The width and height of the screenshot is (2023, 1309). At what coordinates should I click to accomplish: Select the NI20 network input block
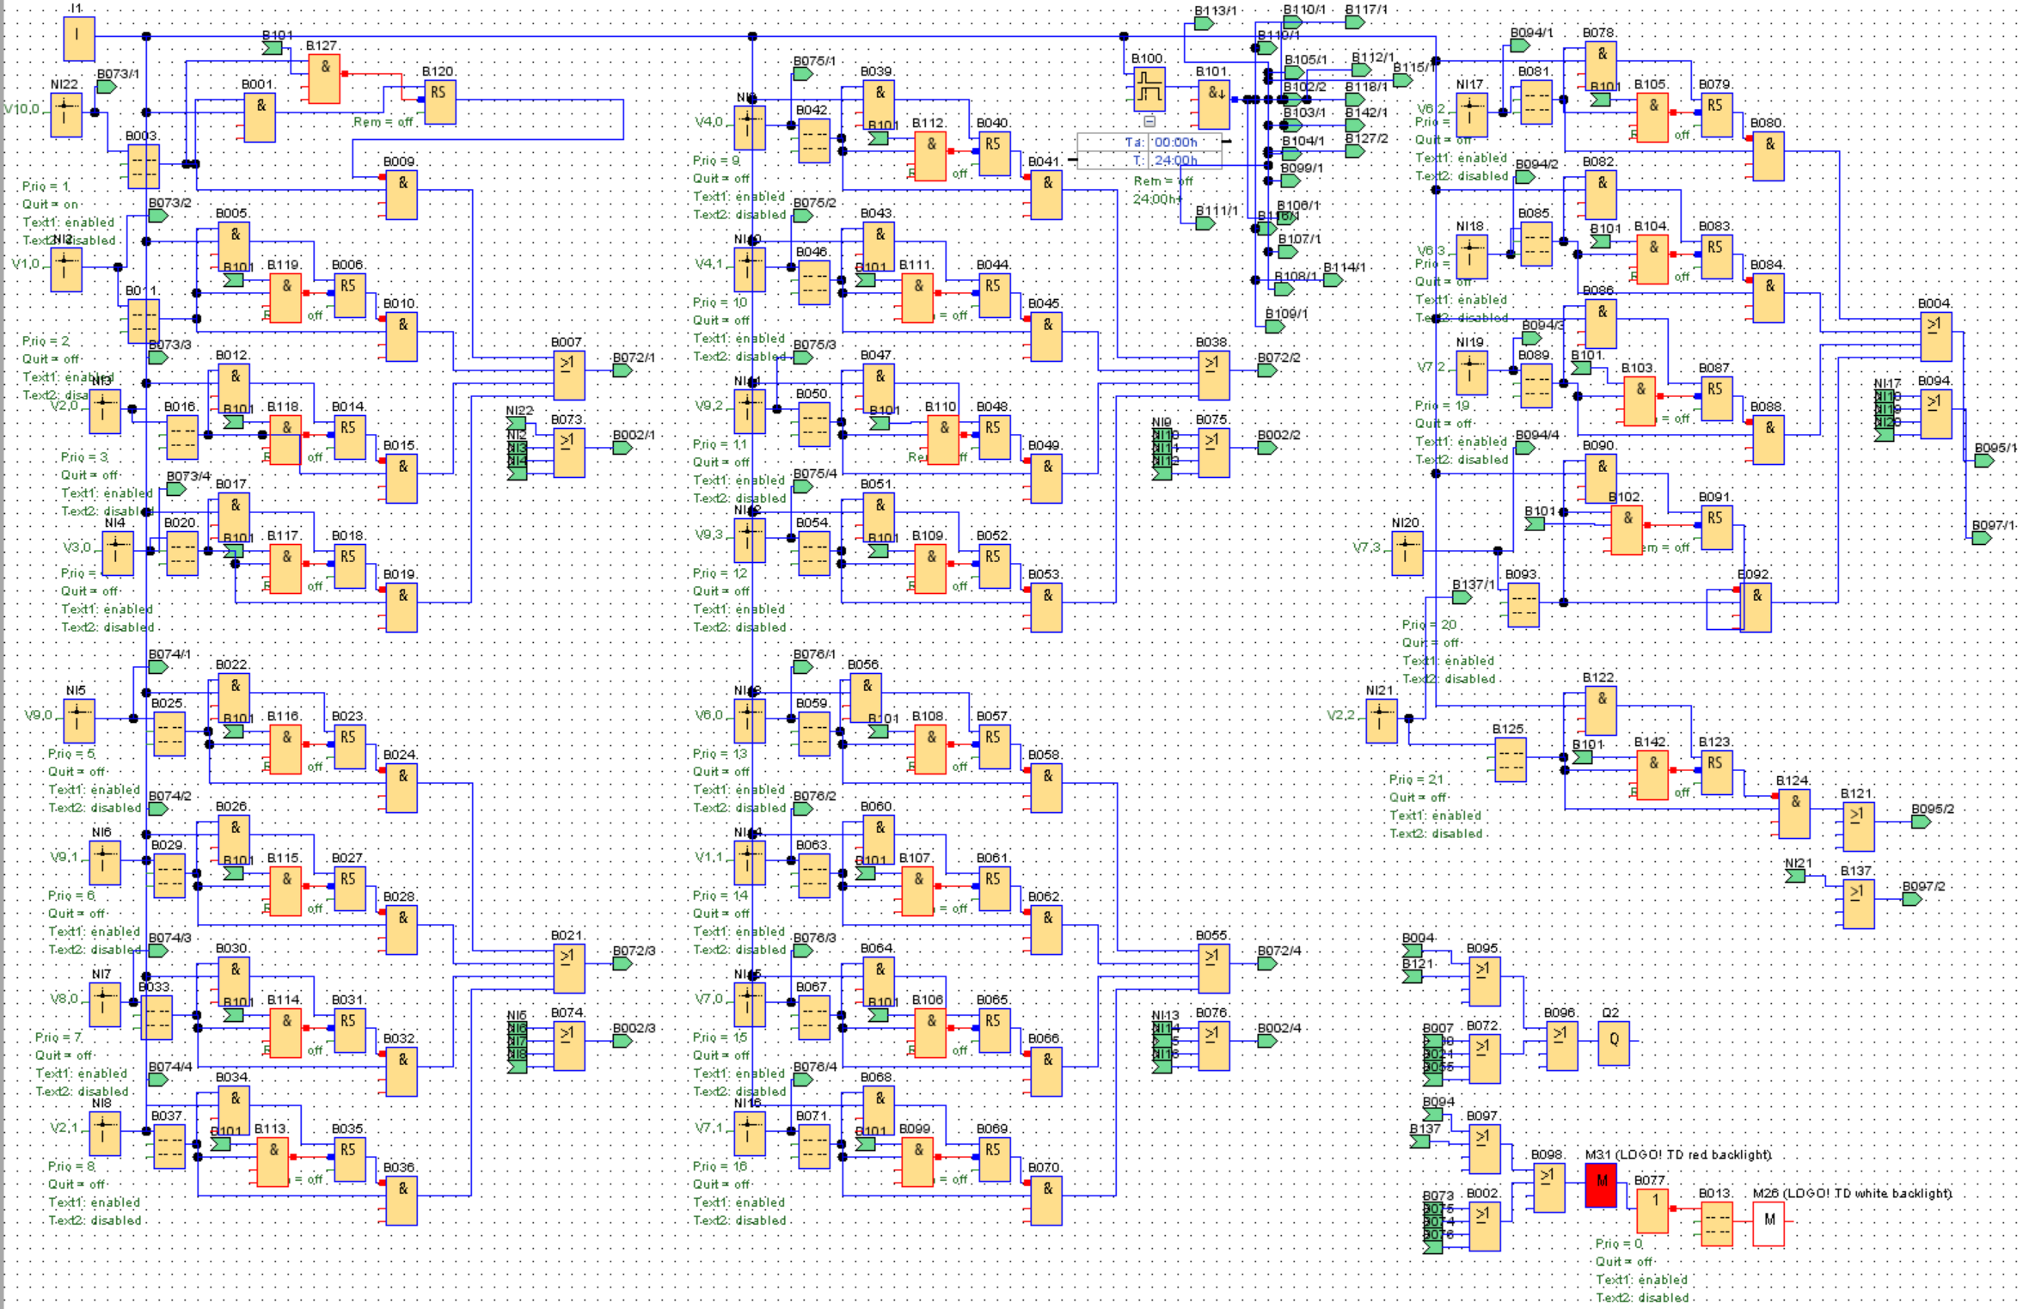tap(1407, 553)
